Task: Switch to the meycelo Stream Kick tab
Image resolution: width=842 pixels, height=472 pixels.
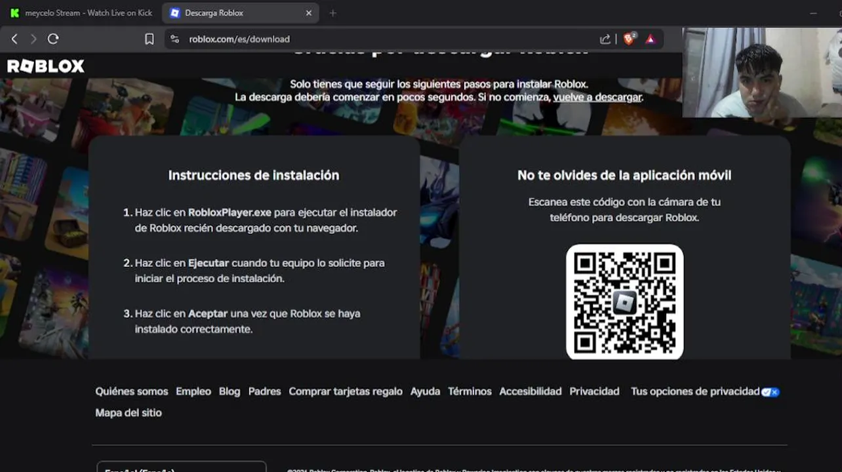Action: [81, 13]
